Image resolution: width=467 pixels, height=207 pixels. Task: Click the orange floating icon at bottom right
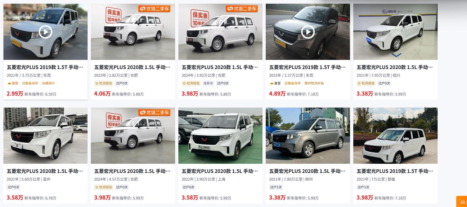(x=462, y=202)
